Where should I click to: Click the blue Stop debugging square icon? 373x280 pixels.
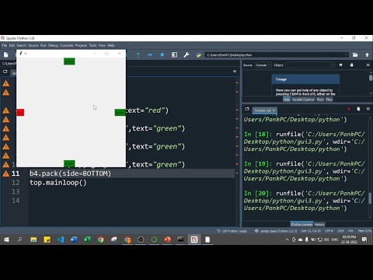pos(162,54)
